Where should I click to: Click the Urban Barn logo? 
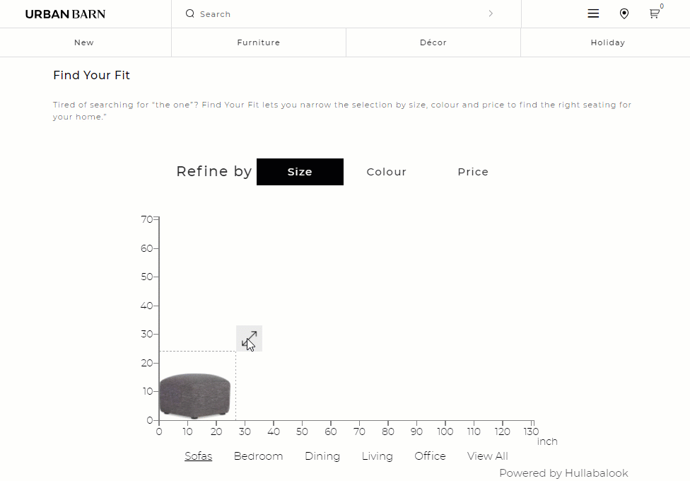click(x=65, y=14)
